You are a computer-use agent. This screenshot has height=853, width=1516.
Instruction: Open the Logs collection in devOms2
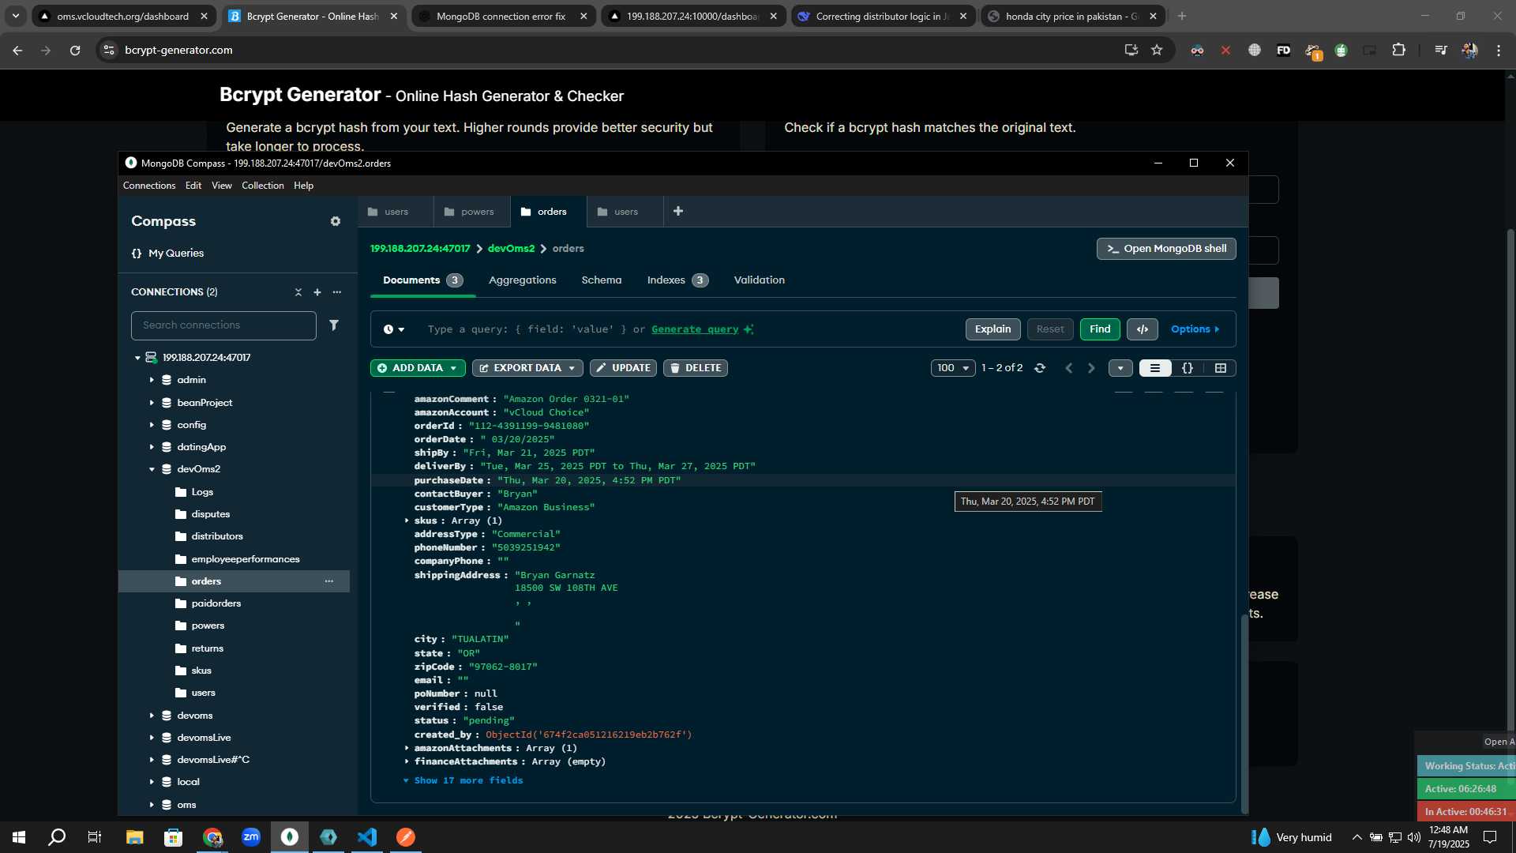tap(202, 492)
